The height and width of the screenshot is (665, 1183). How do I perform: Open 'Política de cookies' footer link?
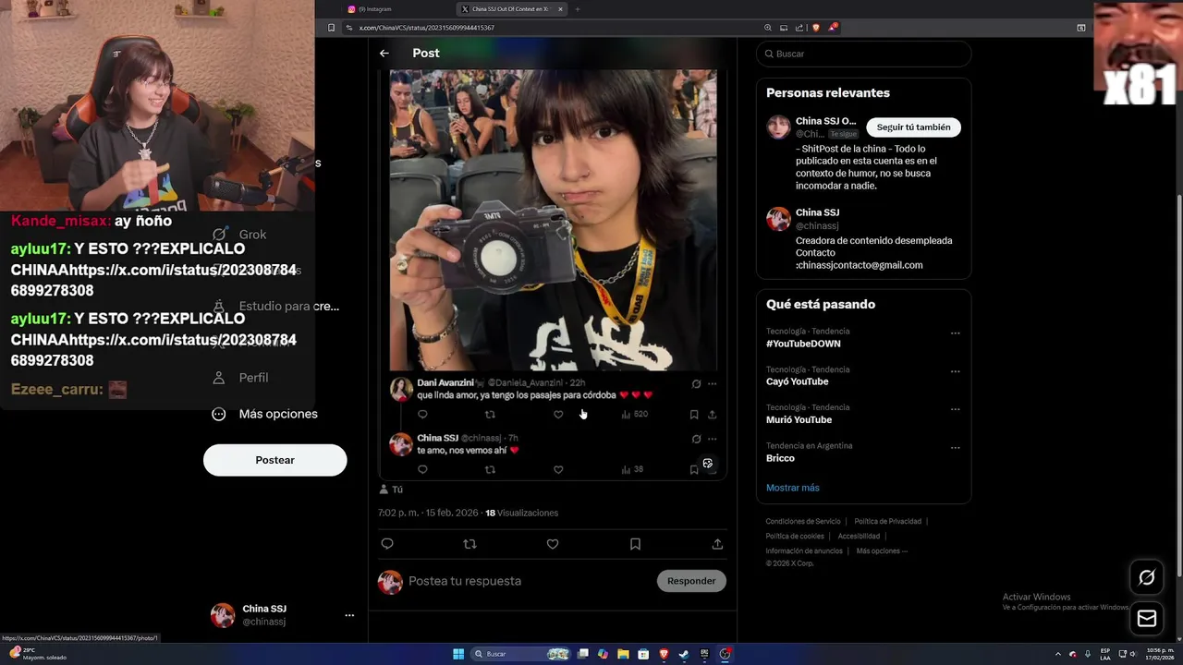point(795,537)
